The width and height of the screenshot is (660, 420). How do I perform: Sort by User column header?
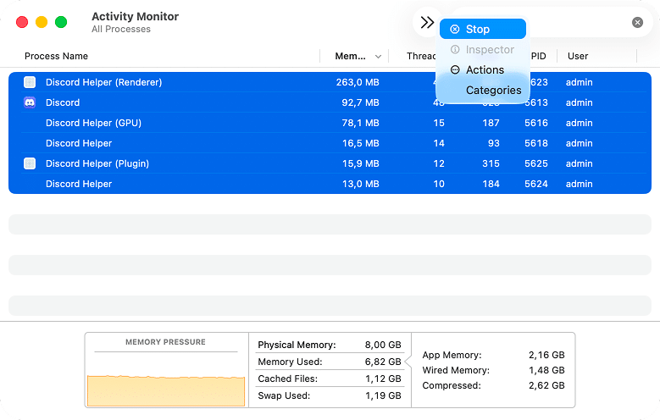(x=578, y=56)
